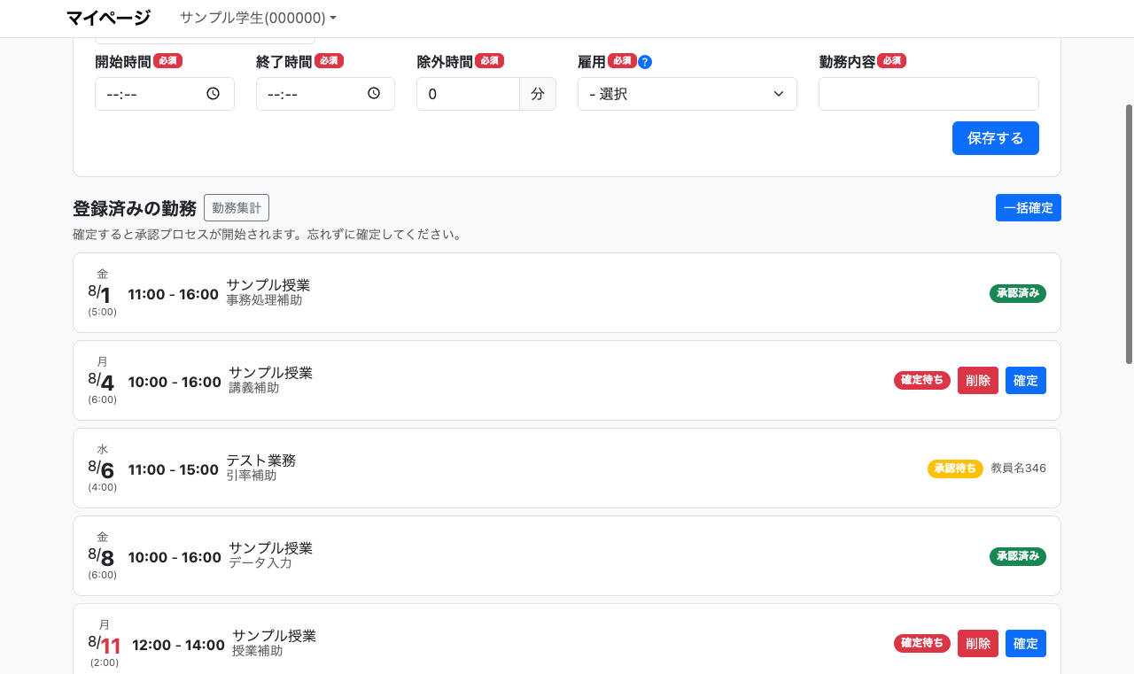
Task: Click the 承認済み badge on 8/8 entry
Action: [x=1018, y=556]
